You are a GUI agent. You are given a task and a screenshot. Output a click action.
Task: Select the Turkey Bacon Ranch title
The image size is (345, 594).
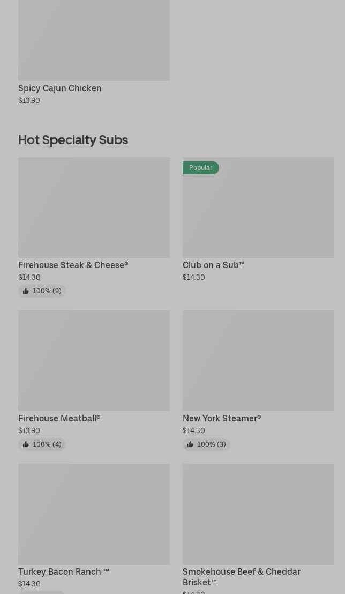pyautogui.click(x=63, y=571)
